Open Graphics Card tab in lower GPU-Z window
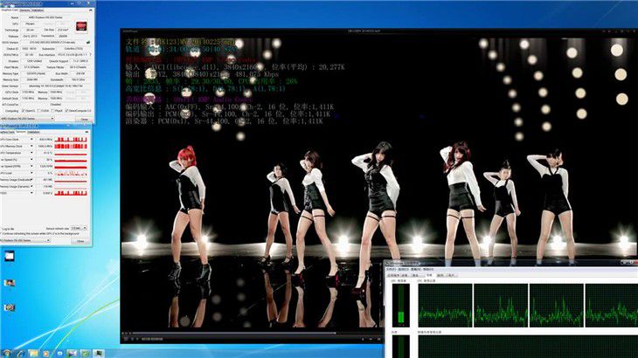 coord(7,132)
